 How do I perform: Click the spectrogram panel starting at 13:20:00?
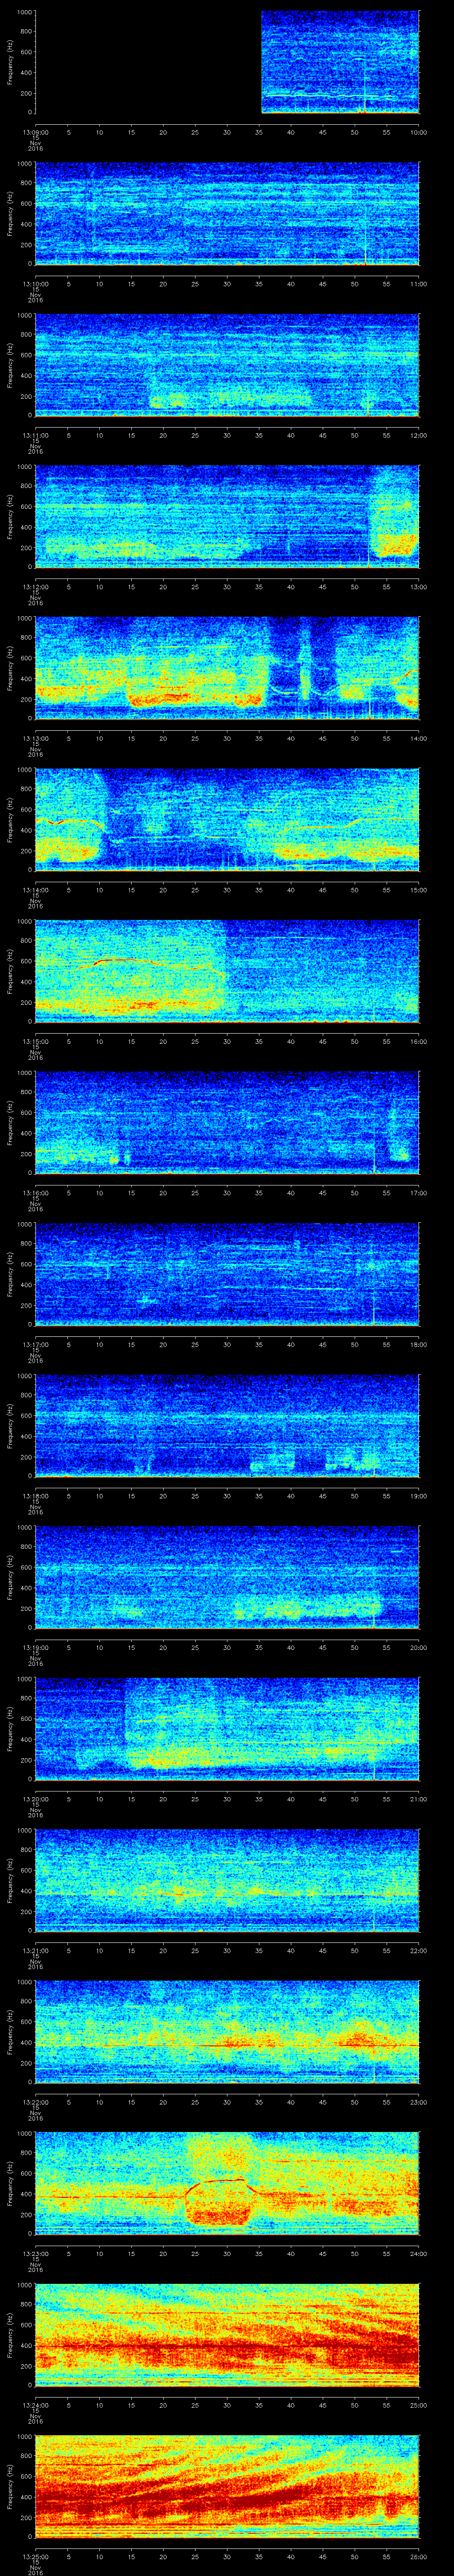227,1729
